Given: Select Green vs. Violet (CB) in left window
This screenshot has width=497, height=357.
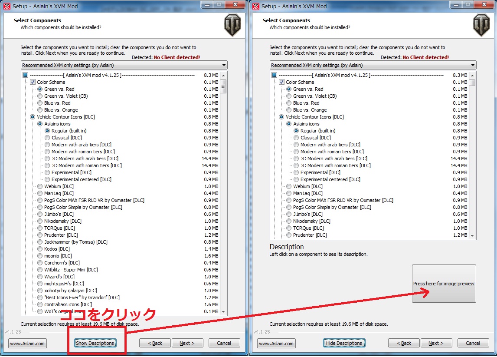Looking at the screenshot, I should tap(40, 96).
